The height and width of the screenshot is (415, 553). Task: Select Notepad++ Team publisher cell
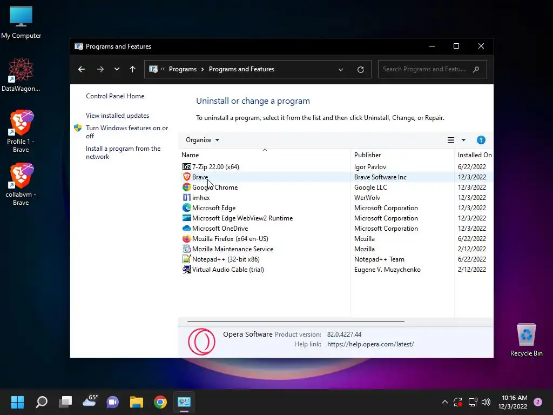(379, 259)
